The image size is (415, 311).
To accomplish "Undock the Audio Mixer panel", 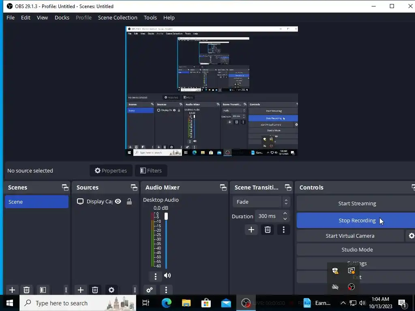I will pos(223,187).
